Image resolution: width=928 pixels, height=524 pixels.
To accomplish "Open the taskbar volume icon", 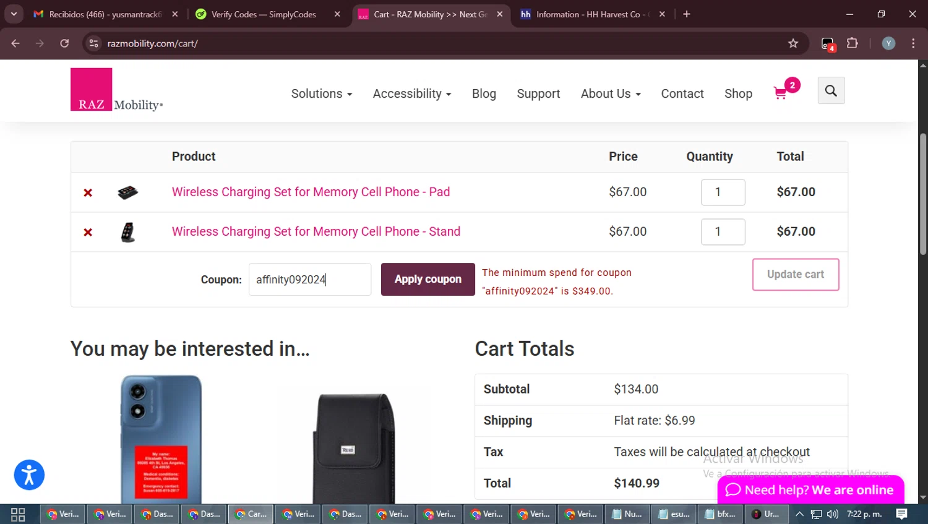I will tap(833, 514).
